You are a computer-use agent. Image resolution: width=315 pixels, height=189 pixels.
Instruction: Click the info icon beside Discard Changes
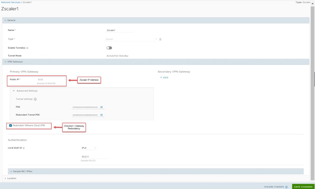click(286, 187)
